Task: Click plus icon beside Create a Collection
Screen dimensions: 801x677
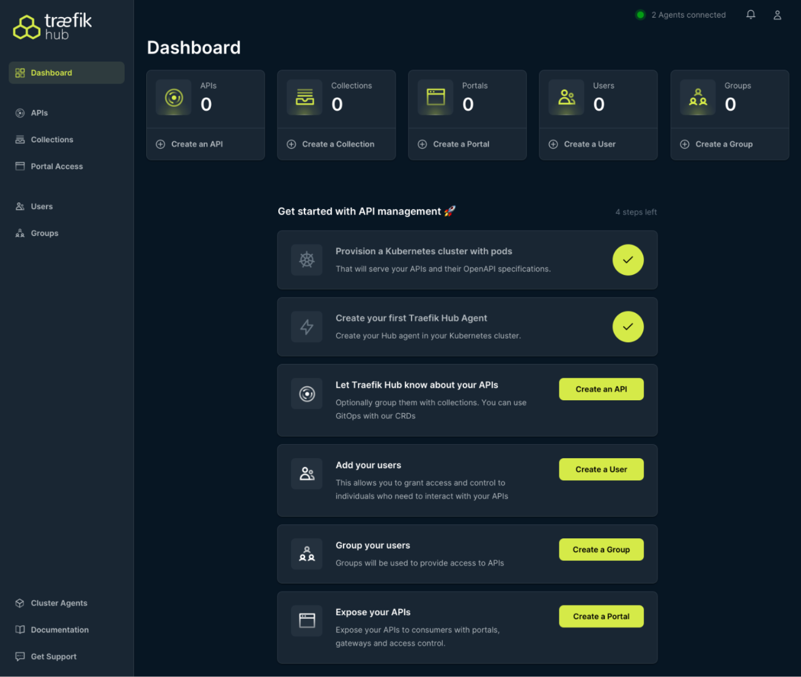Action: 291,144
